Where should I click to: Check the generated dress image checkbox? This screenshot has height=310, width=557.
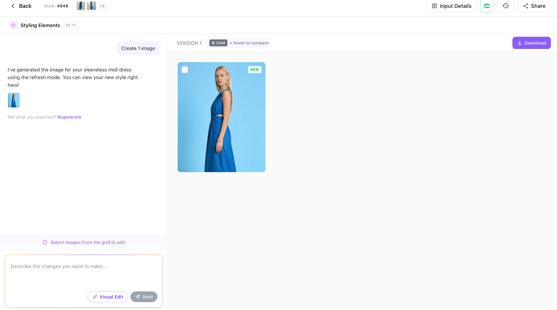[185, 70]
